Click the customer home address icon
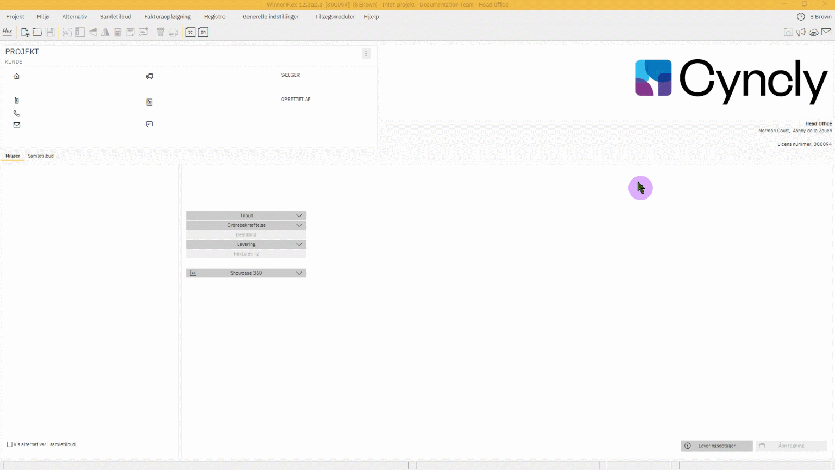 17,76
